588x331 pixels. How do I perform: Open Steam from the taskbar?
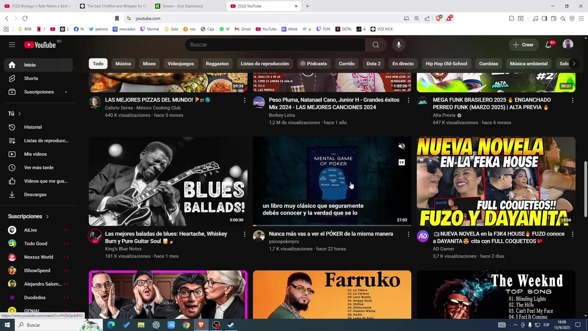[231, 325]
